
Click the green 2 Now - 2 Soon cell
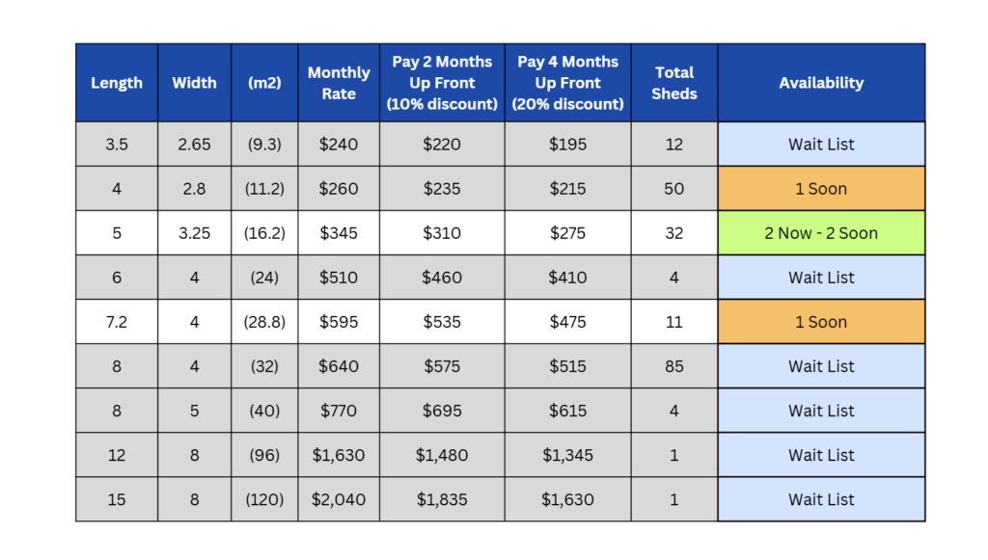click(x=821, y=233)
